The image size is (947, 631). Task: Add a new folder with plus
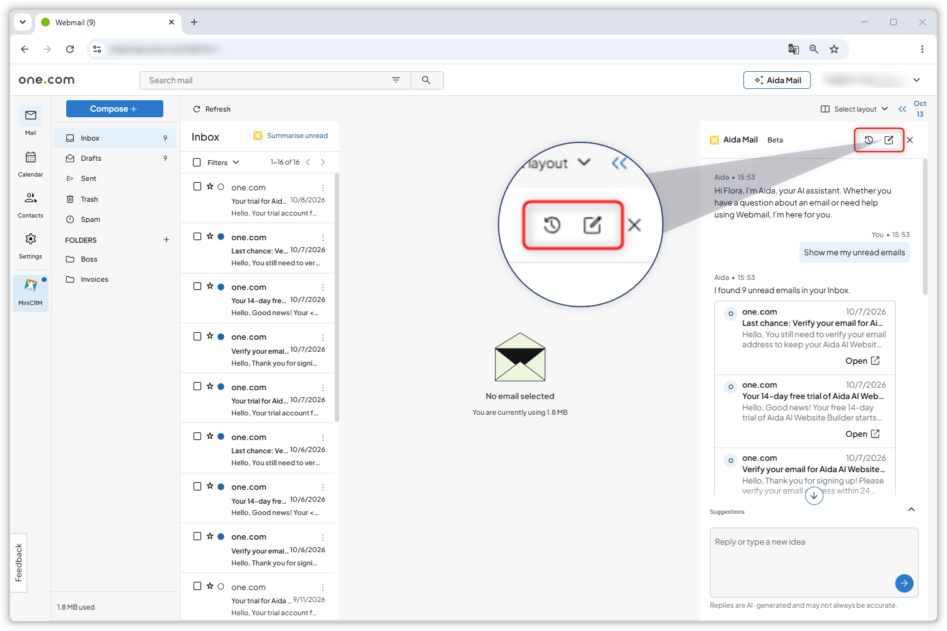166,240
